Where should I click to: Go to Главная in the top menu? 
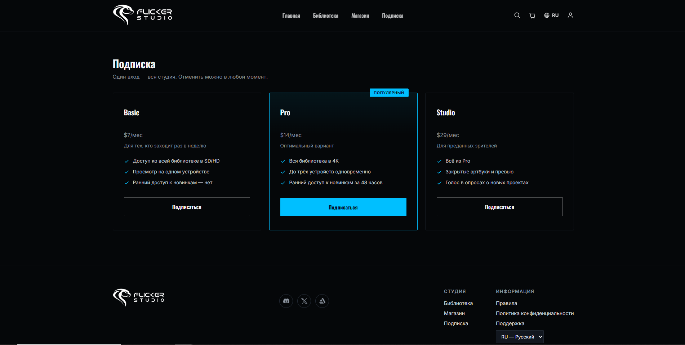pos(291,16)
